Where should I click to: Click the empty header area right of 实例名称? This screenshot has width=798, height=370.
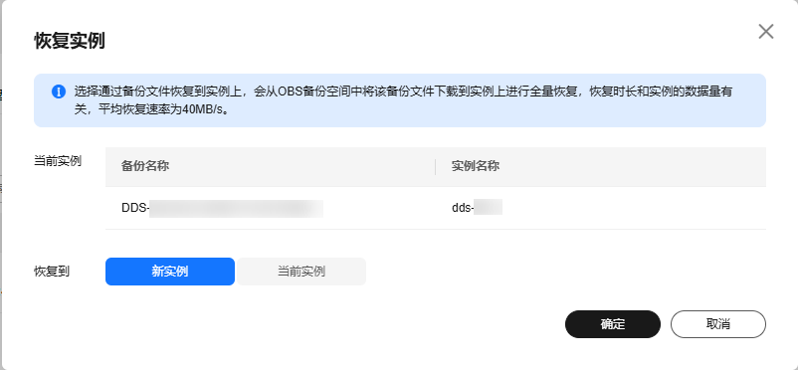(633, 166)
